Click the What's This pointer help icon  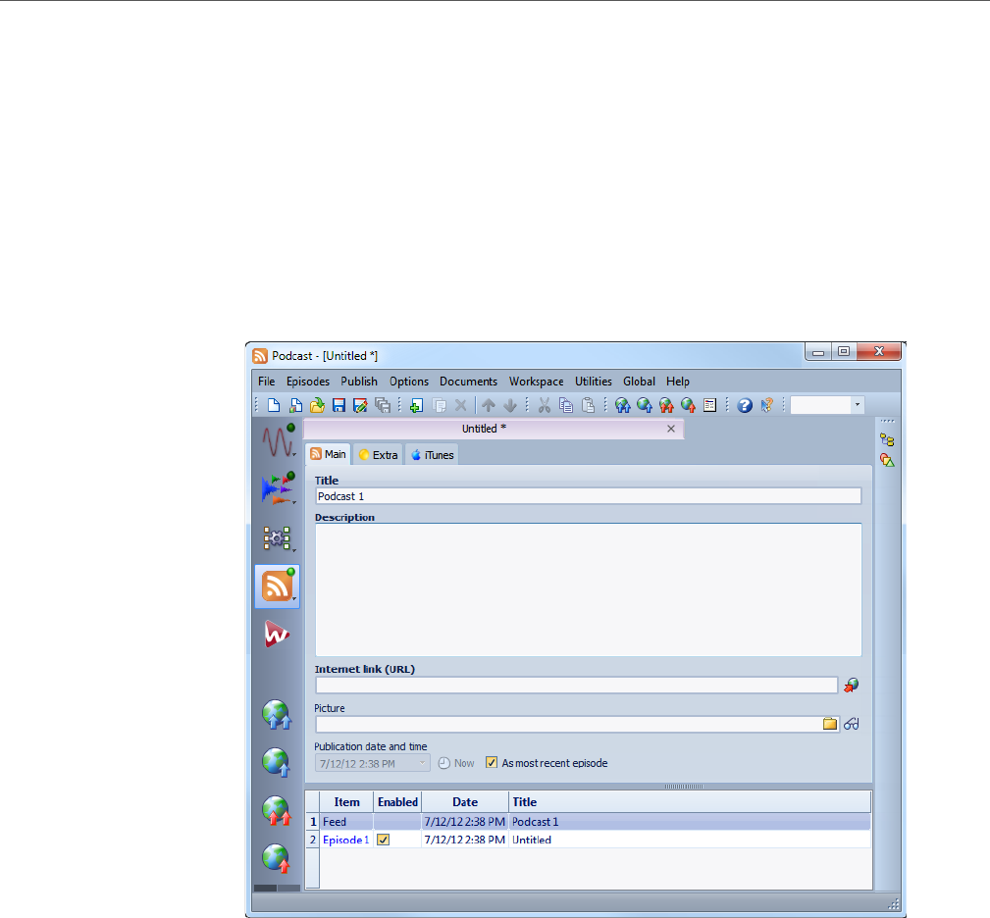766,405
